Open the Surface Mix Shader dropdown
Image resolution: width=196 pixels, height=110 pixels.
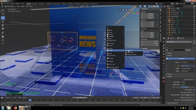(x=188, y=62)
